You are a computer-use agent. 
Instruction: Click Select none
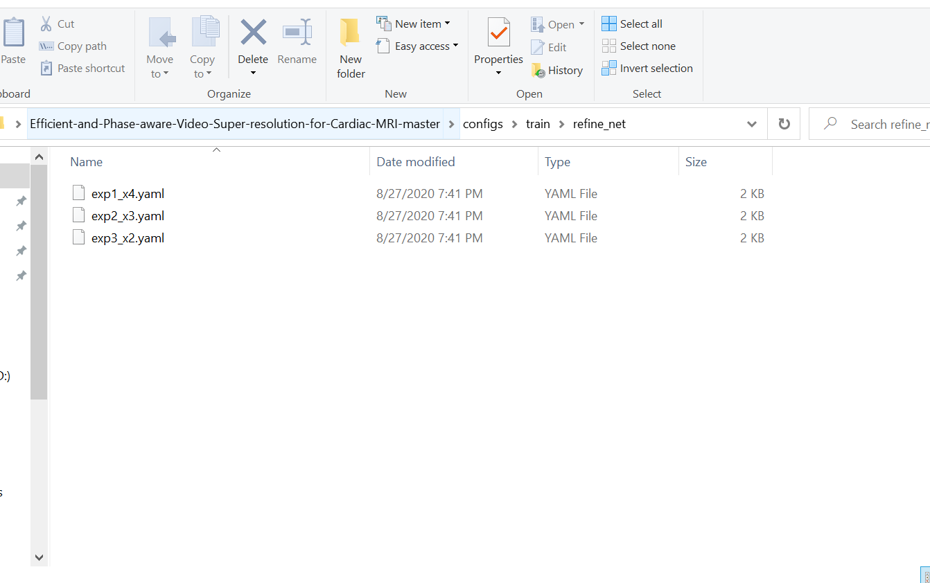click(639, 46)
